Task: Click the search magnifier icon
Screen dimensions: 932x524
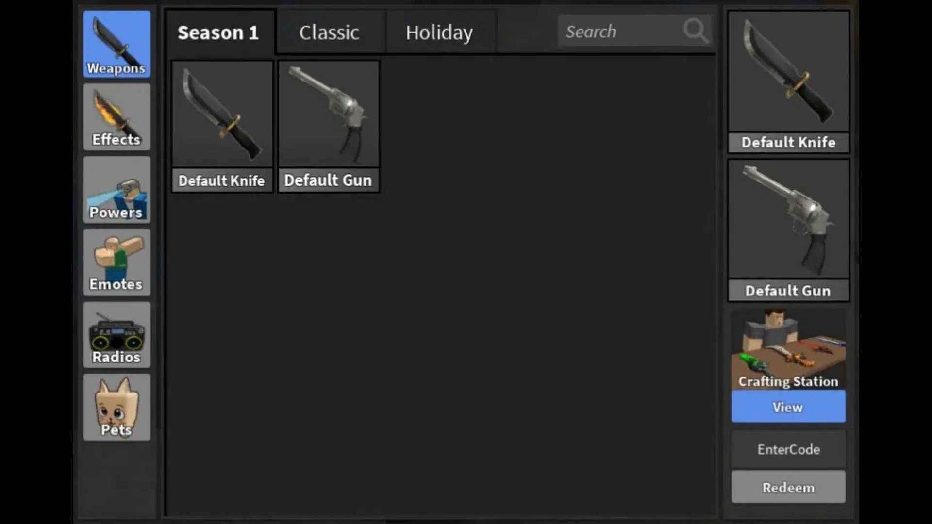Action: coord(696,31)
